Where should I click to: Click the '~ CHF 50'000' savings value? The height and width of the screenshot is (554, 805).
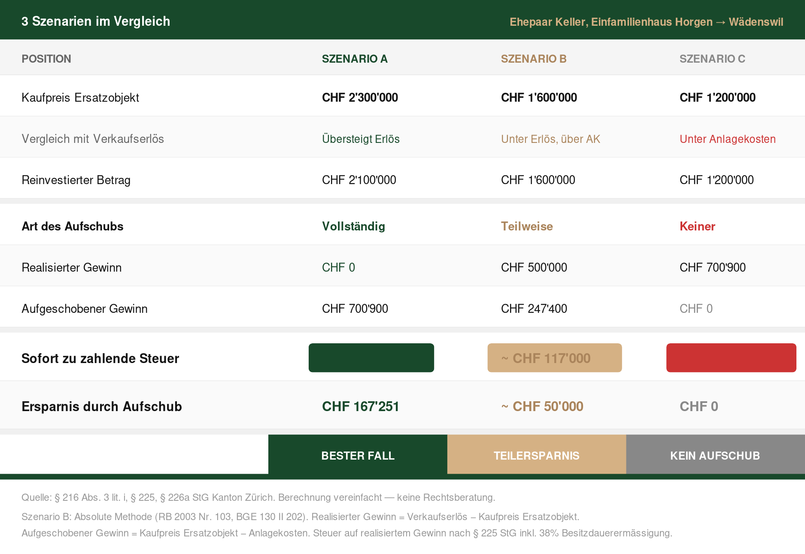pyautogui.click(x=542, y=406)
